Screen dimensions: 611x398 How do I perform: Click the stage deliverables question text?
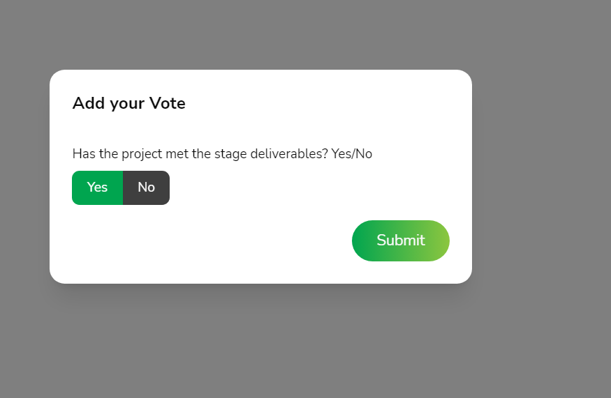click(222, 153)
